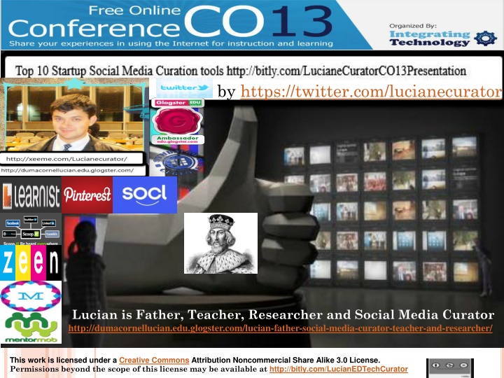504x378 pixels.
Task: Click the green mentormob logo
Action: click(31, 327)
